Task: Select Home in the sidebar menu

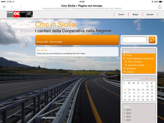Action: coord(129,55)
